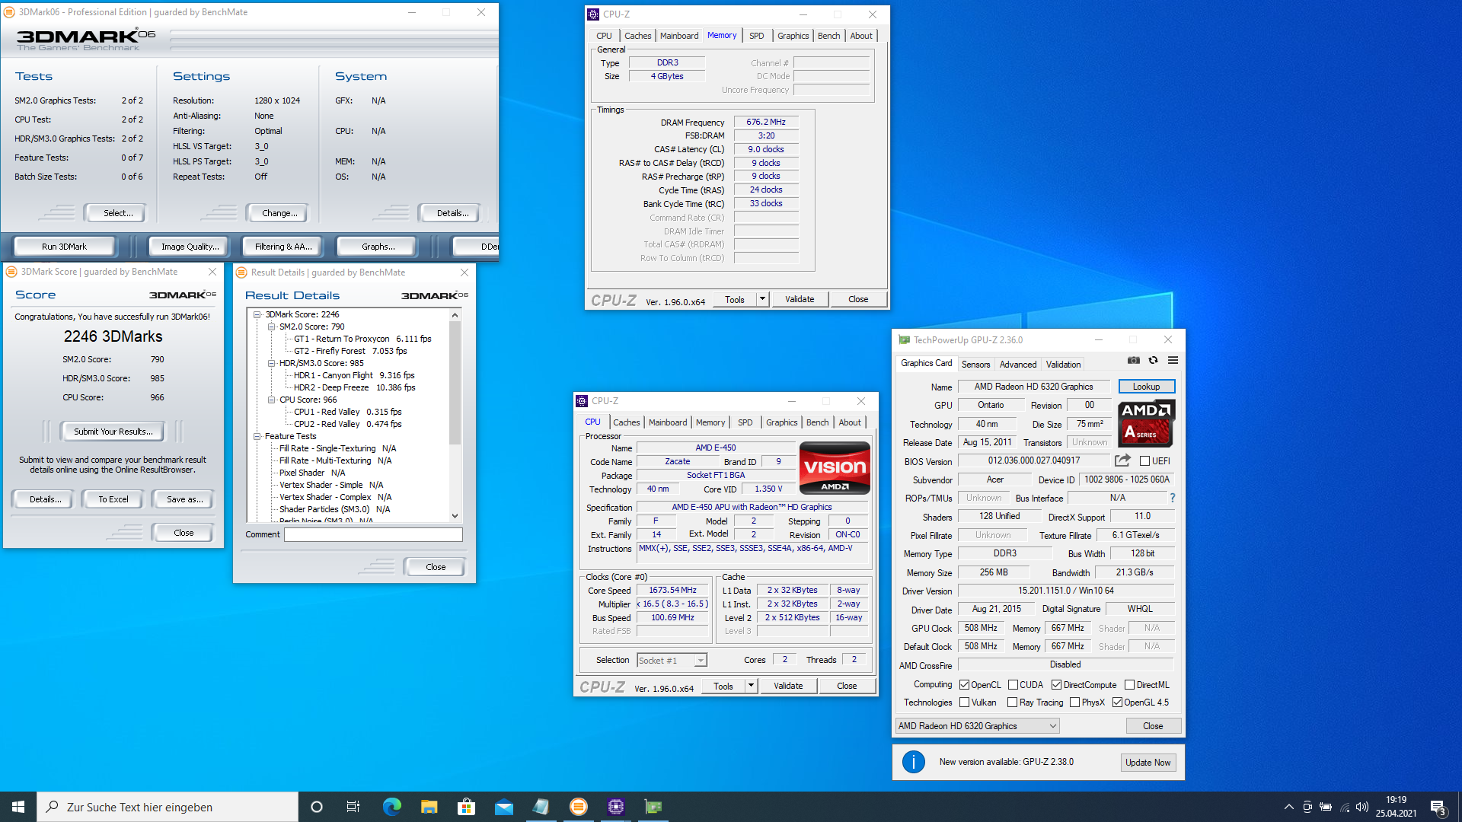The width and height of the screenshot is (1462, 822).
Task: Click BIOS version share/export icon
Action: 1122,460
